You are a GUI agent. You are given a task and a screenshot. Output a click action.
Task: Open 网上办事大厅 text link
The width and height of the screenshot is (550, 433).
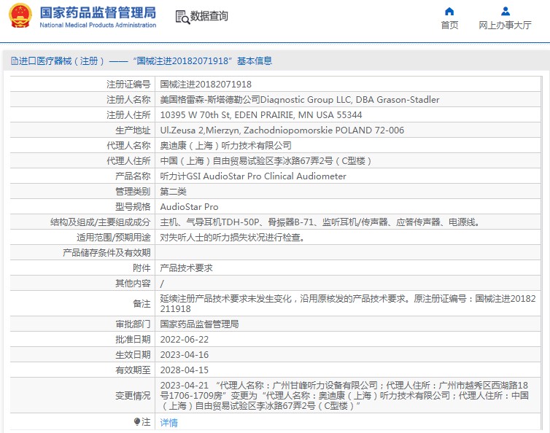[x=505, y=26]
